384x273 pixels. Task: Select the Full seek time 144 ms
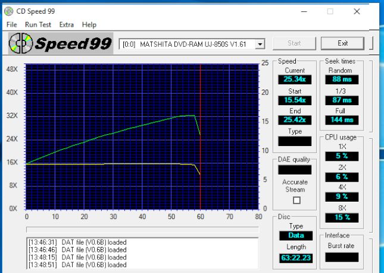coord(342,120)
